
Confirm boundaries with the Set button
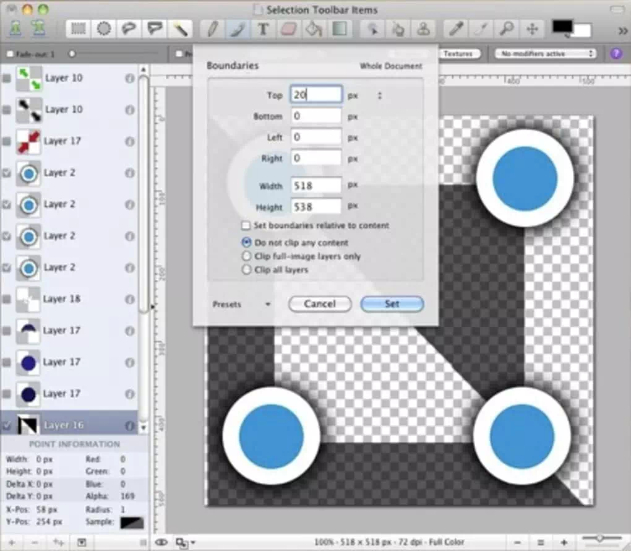[392, 304]
